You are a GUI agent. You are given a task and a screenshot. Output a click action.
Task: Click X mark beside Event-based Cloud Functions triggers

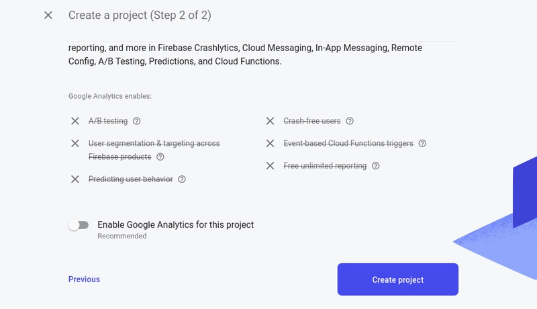click(x=271, y=144)
